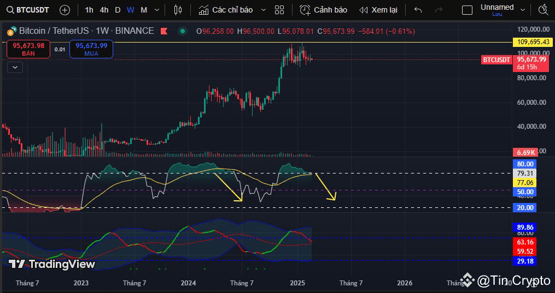Save layout via Lưu link
The width and height of the screenshot is (555, 293).
click(x=497, y=14)
